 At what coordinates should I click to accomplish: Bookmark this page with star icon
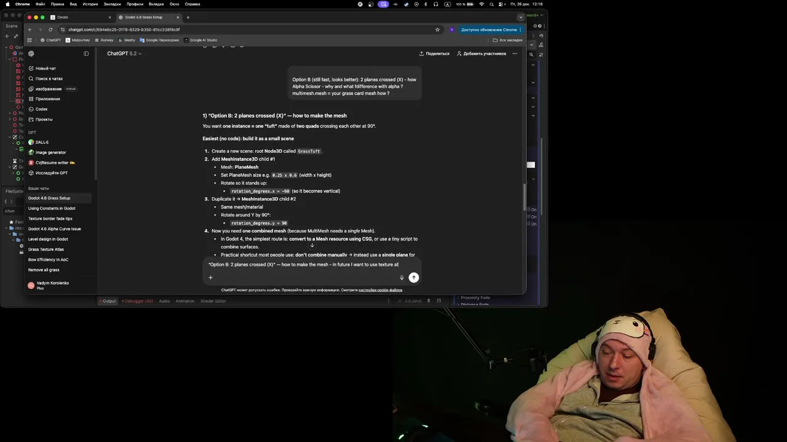click(x=437, y=29)
